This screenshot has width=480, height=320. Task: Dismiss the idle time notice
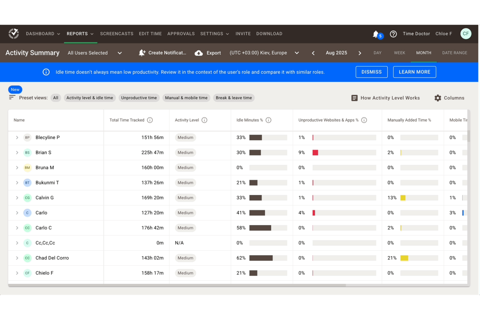372,72
